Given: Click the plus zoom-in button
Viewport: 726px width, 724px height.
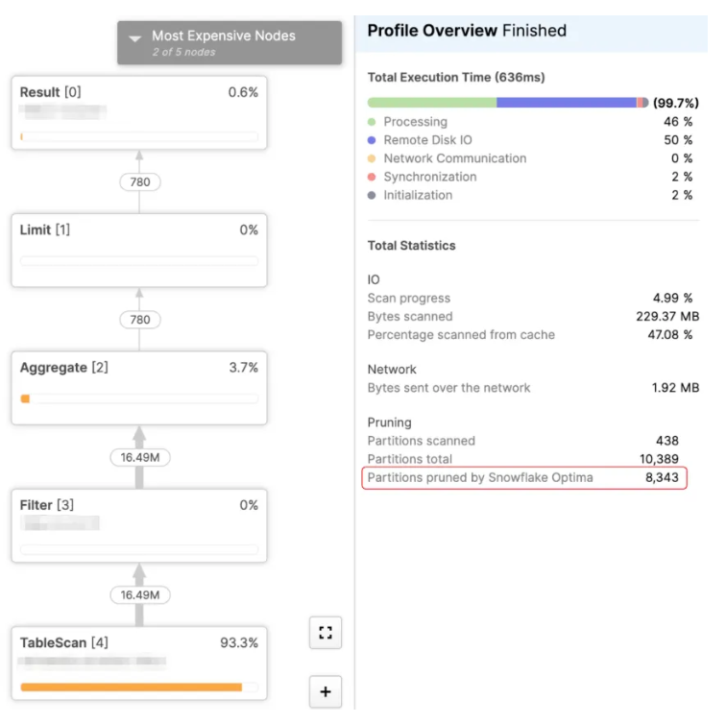Looking at the screenshot, I should pos(325,691).
